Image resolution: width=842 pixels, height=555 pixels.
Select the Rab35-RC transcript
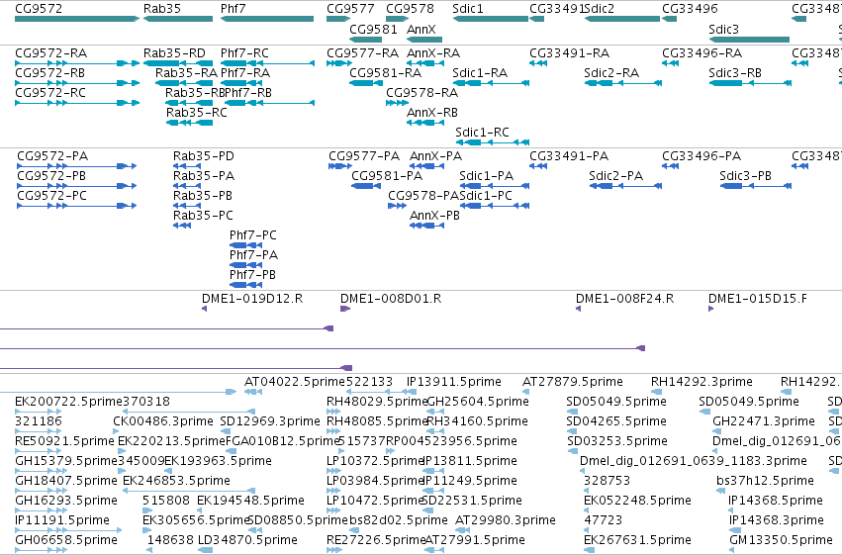click(x=190, y=123)
